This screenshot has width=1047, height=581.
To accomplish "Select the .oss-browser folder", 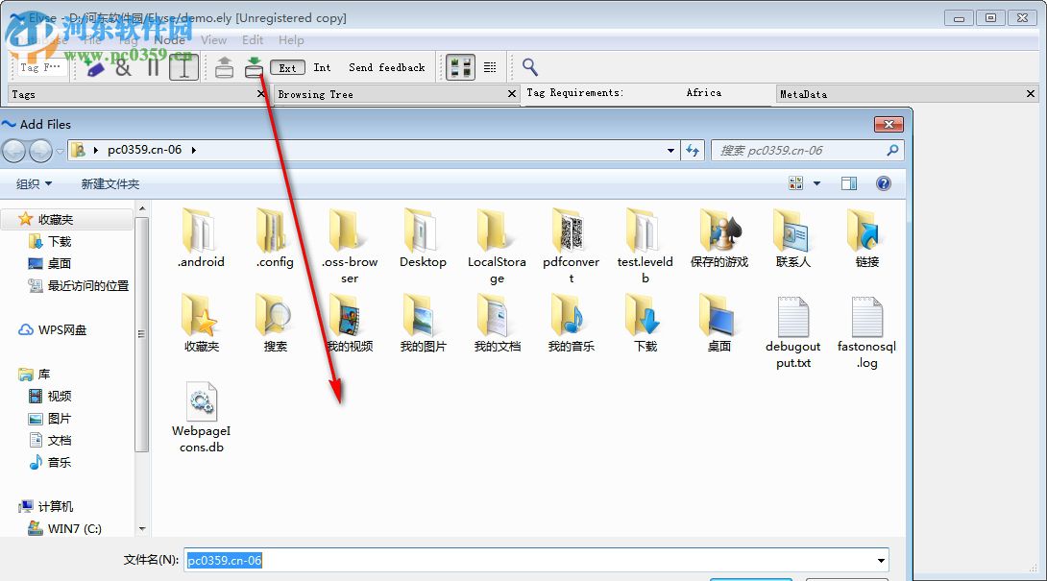I will (350, 246).
